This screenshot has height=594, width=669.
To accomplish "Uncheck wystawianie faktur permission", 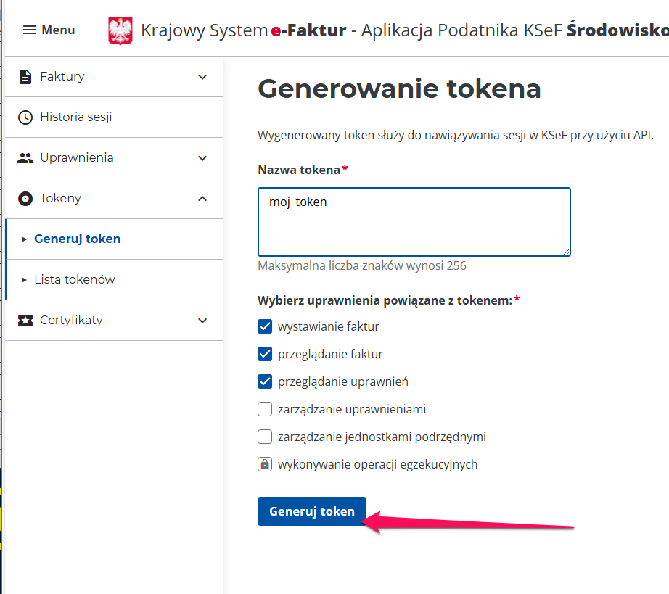I will coord(264,326).
